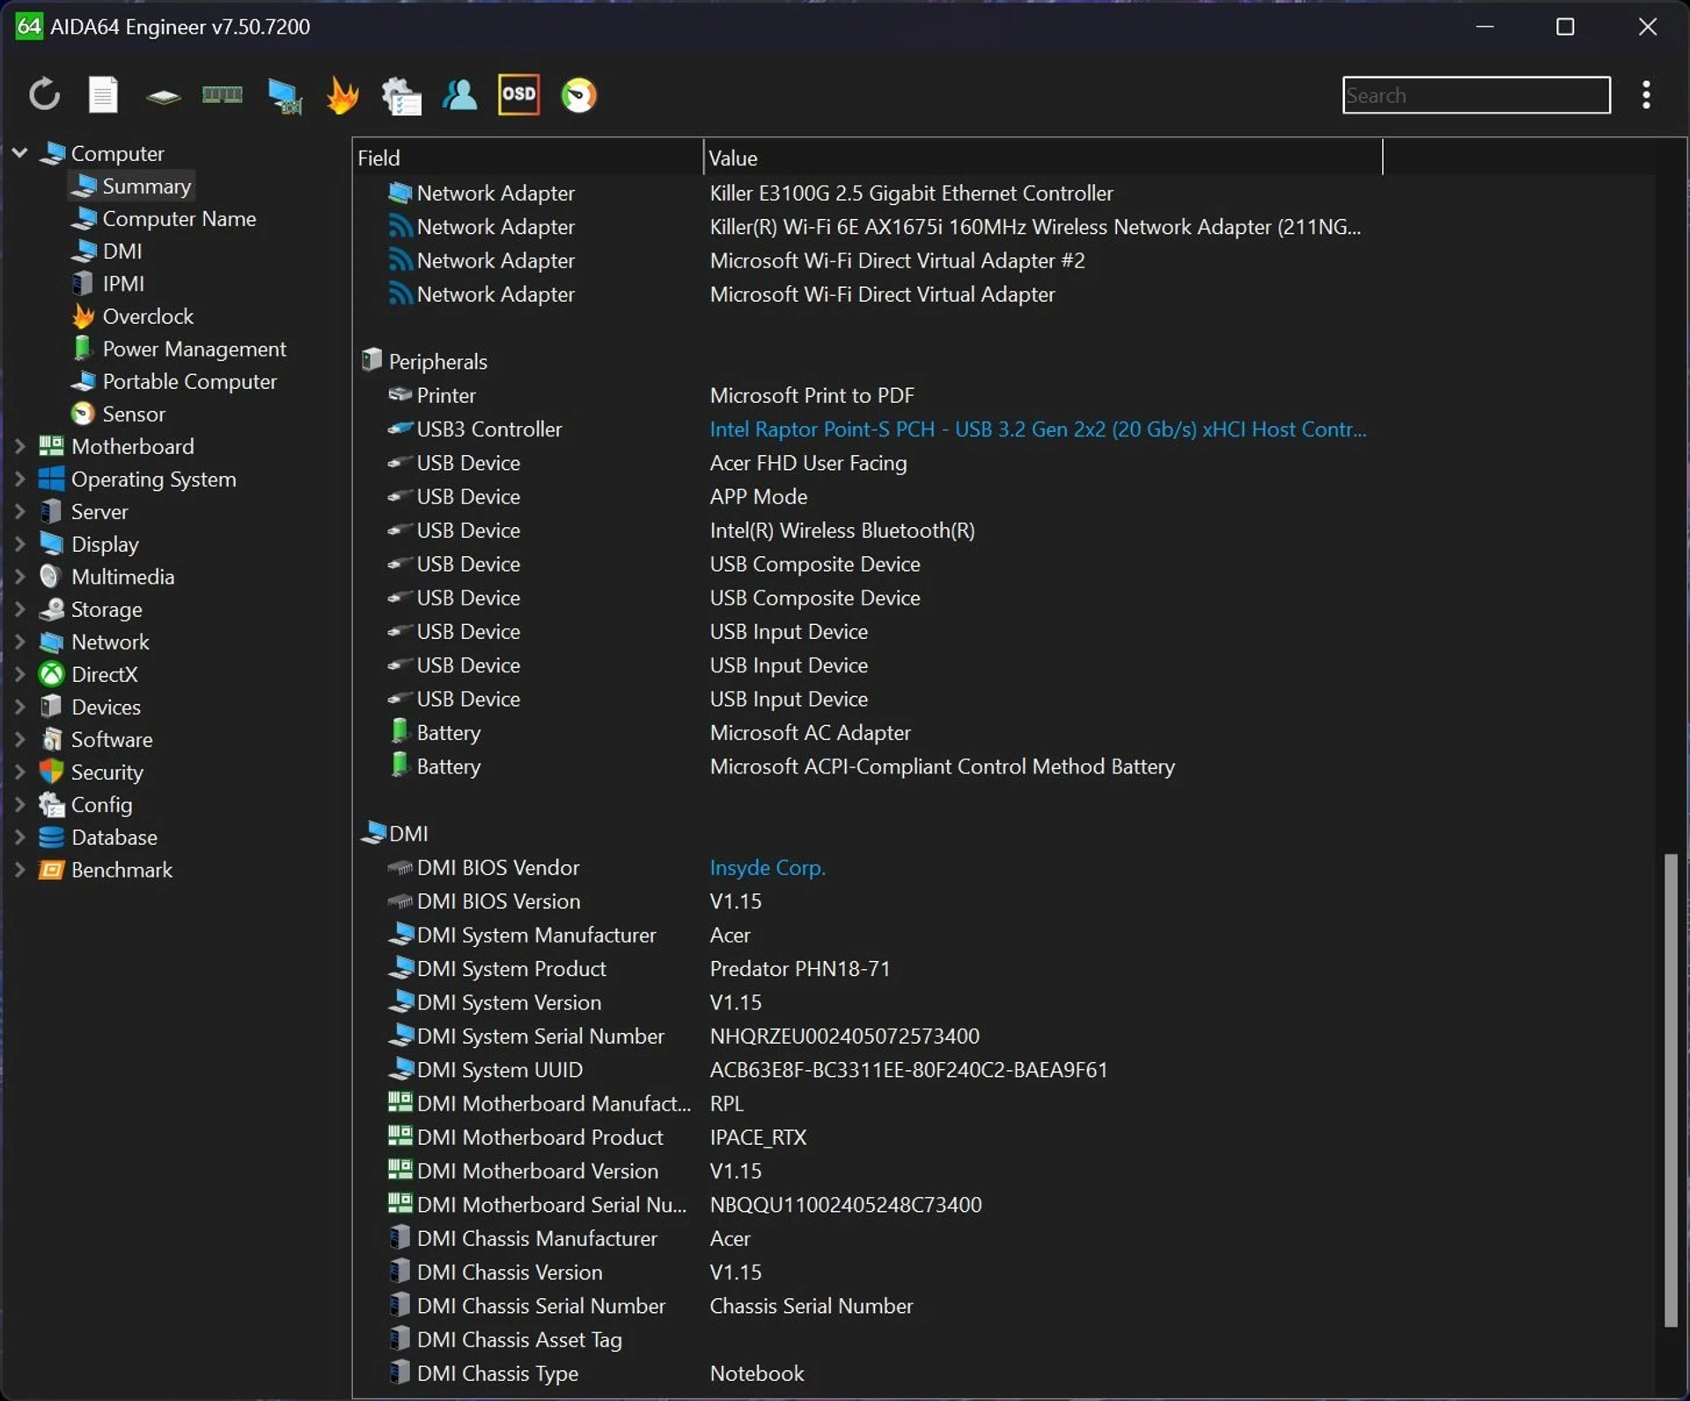This screenshot has width=1690, height=1401.
Task: Click the motherboard chip toolbar icon
Action: (x=163, y=96)
